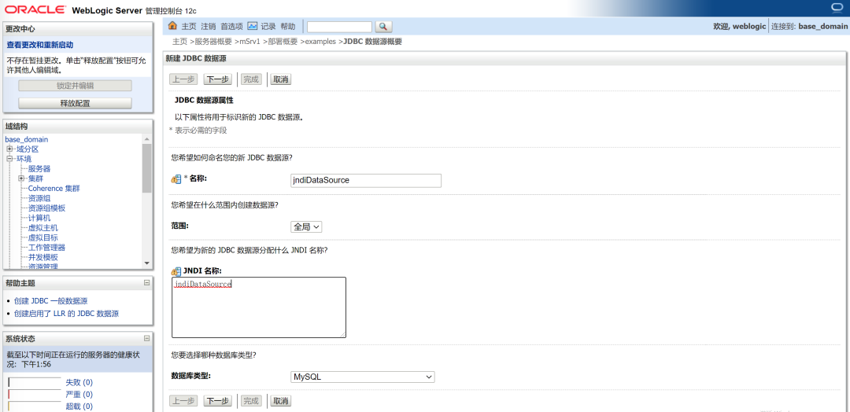Click the bottom 完成 button
This screenshot has height=412, width=850.
coord(251,401)
